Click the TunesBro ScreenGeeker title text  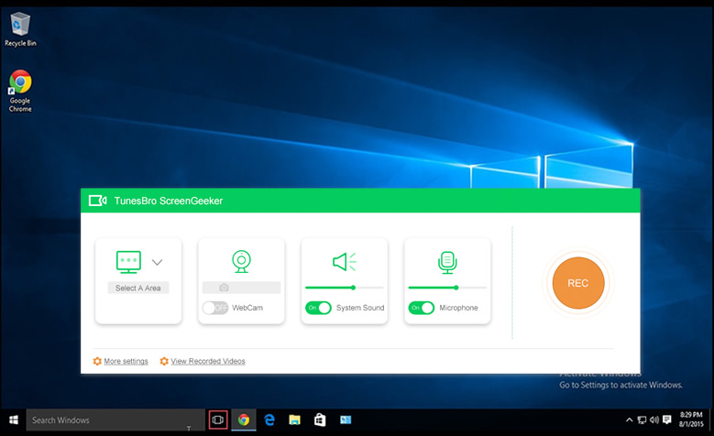click(x=168, y=202)
